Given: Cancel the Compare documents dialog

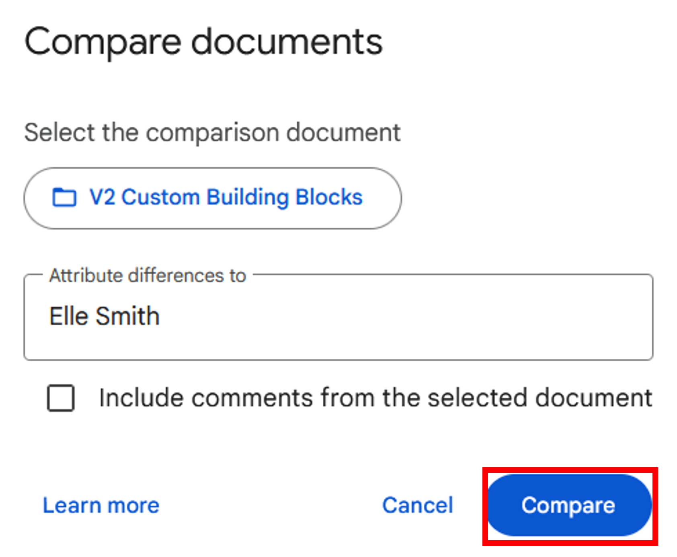Looking at the screenshot, I should [418, 505].
